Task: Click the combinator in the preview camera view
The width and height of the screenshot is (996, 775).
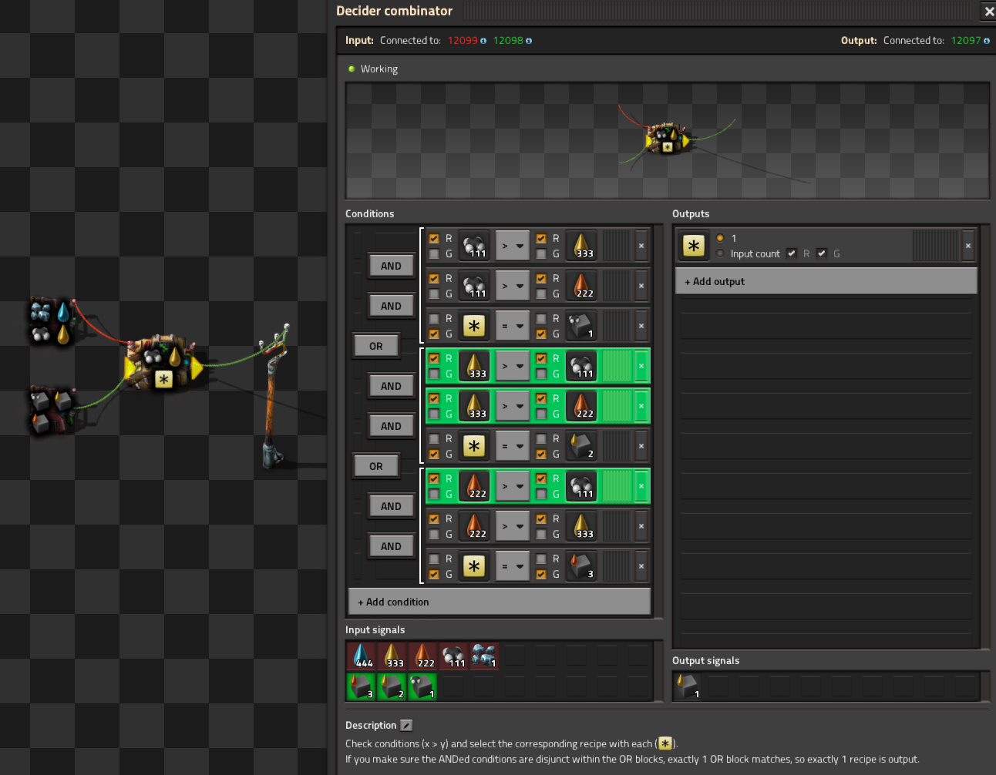Action: coord(668,139)
